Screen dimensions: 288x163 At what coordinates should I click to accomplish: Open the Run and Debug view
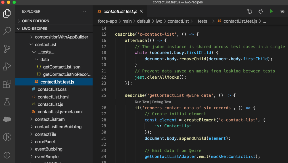[x=7, y=67]
